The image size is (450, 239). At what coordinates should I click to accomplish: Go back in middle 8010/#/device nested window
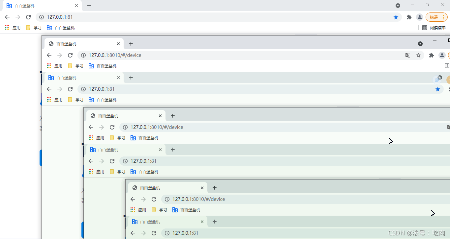tap(91, 127)
